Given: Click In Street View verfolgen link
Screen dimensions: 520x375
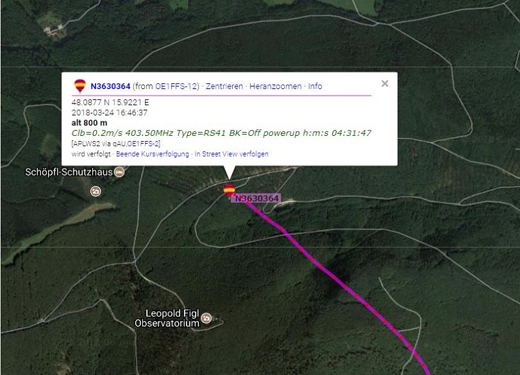Looking at the screenshot, I should click(231, 154).
